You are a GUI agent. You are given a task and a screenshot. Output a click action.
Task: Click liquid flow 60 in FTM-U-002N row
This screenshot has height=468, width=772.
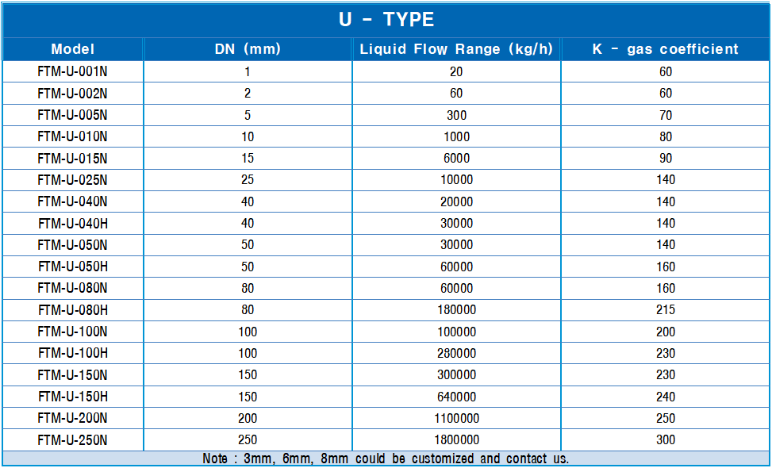[456, 94]
